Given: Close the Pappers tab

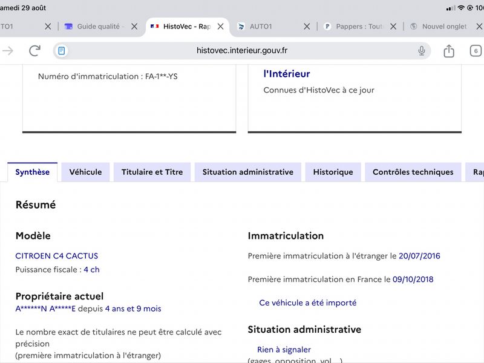Looking at the screenshot, I should coord(393,27).
